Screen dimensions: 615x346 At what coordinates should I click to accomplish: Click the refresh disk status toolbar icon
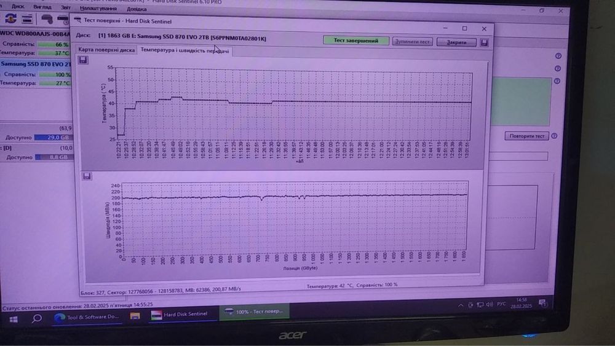click(x=10, y=18)
